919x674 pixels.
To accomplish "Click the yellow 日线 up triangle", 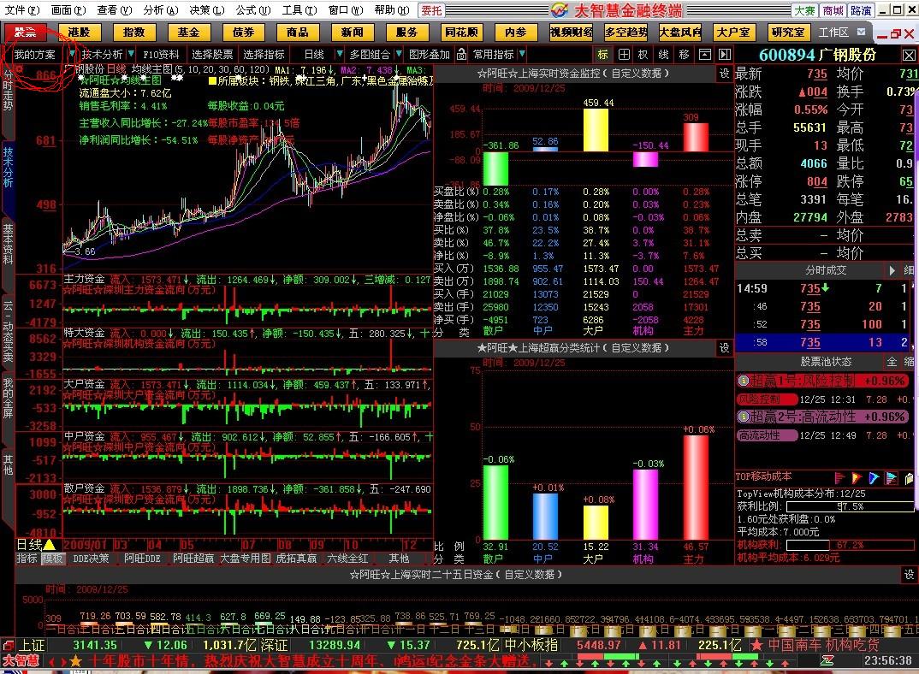I will 50,545.
